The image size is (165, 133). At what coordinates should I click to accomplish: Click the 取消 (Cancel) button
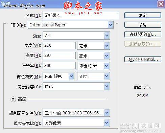pyautogui.click(x=143, y=25)
